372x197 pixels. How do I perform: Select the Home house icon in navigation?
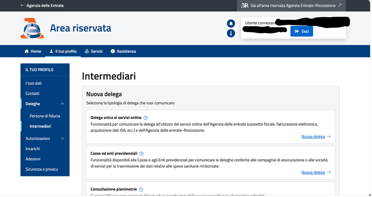coord(26,51)
